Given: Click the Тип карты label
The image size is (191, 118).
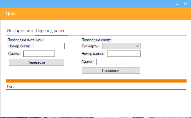Looking at the screenshot, I should click(90, 46).
